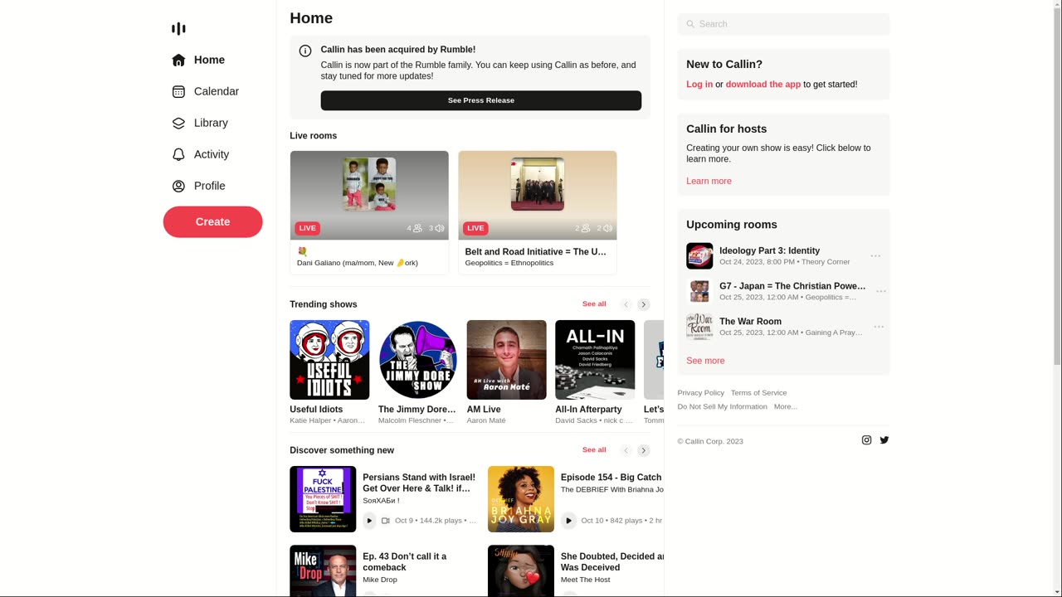Image resolution: width=1062 pixels, height=597 pixels.
Task: Open the AM Live show cover
Action: tap(507, 360)
